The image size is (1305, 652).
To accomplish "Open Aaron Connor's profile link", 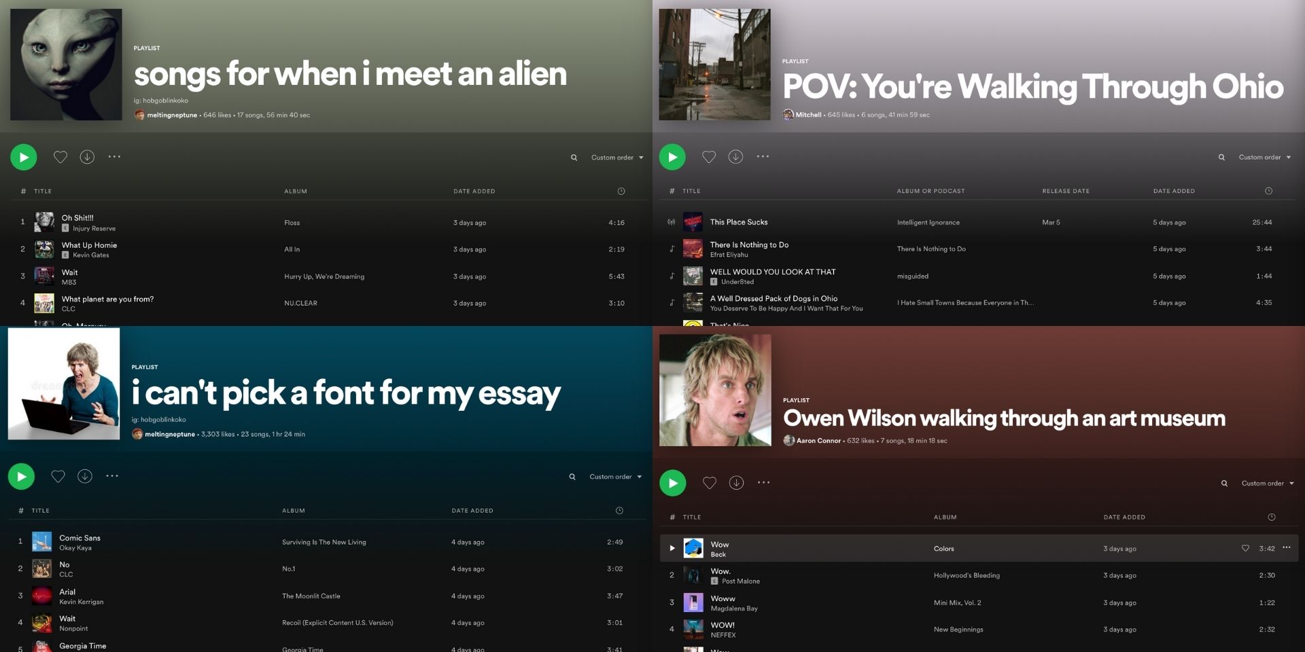I will [x=818, y=441].
